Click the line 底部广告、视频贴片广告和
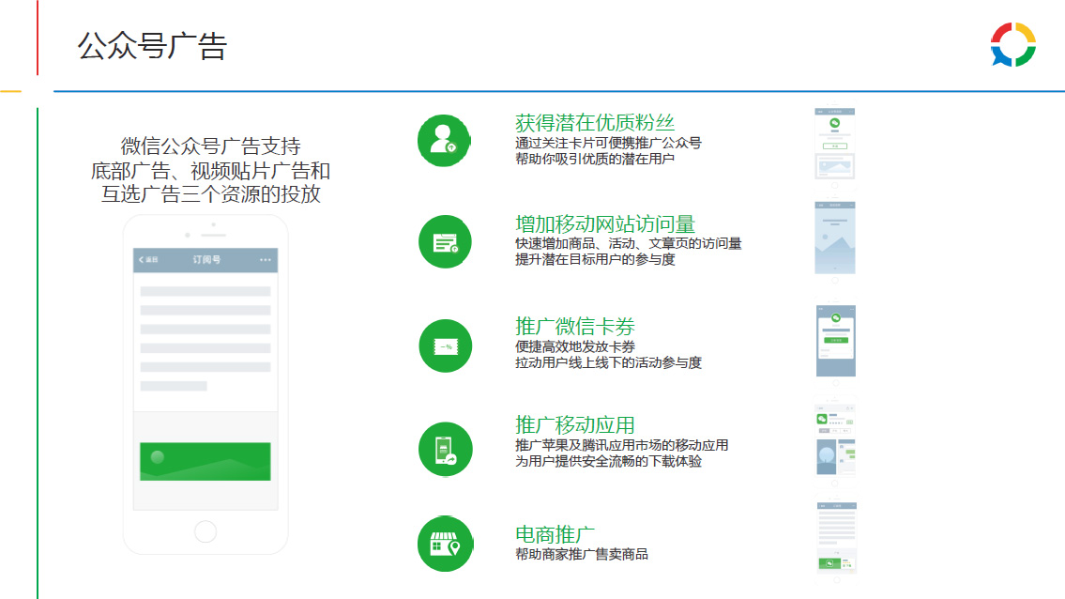Viewport: 1065px width, 599px height. click(x=210, y=171)
